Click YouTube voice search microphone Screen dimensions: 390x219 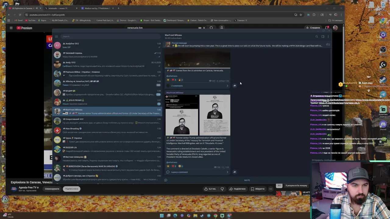[x=222, y=28]
